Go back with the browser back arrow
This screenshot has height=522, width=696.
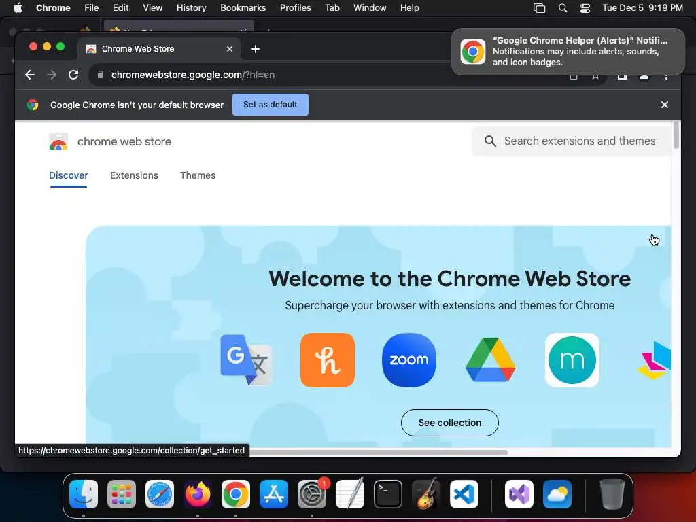pyautogui.click(x=30, y=75)
